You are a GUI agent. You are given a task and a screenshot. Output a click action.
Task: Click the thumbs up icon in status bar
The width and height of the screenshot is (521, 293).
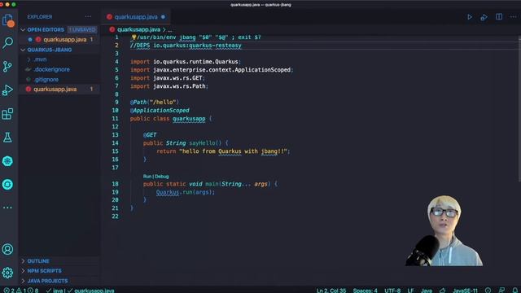(x=442, y=291)
